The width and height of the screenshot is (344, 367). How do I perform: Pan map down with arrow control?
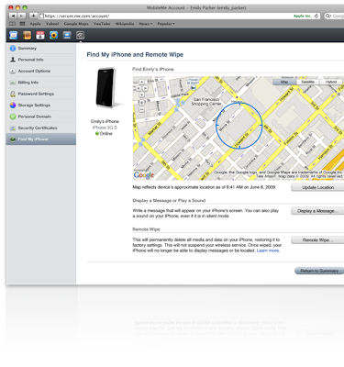(142, 95)
